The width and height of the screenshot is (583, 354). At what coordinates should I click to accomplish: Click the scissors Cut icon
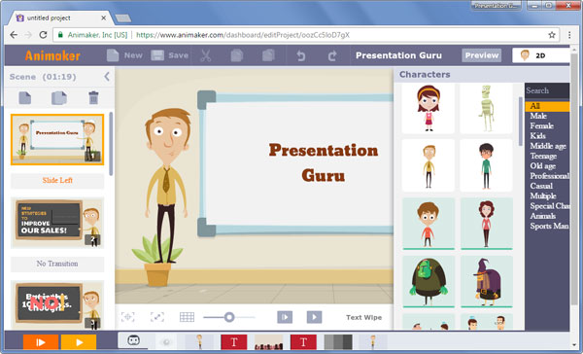[x=206, y=55]
